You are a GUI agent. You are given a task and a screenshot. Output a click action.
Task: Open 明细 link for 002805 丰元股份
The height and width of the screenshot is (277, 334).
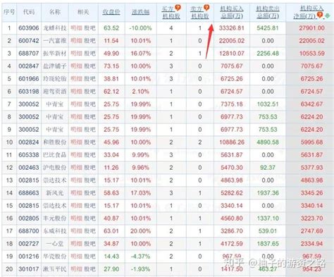76,218
